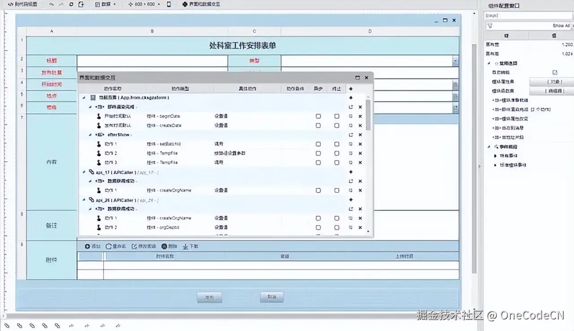Delete the createOrgName action under api_17
Image resolution: width=574 pixels, height=331 pixels.
pos(360,191)
